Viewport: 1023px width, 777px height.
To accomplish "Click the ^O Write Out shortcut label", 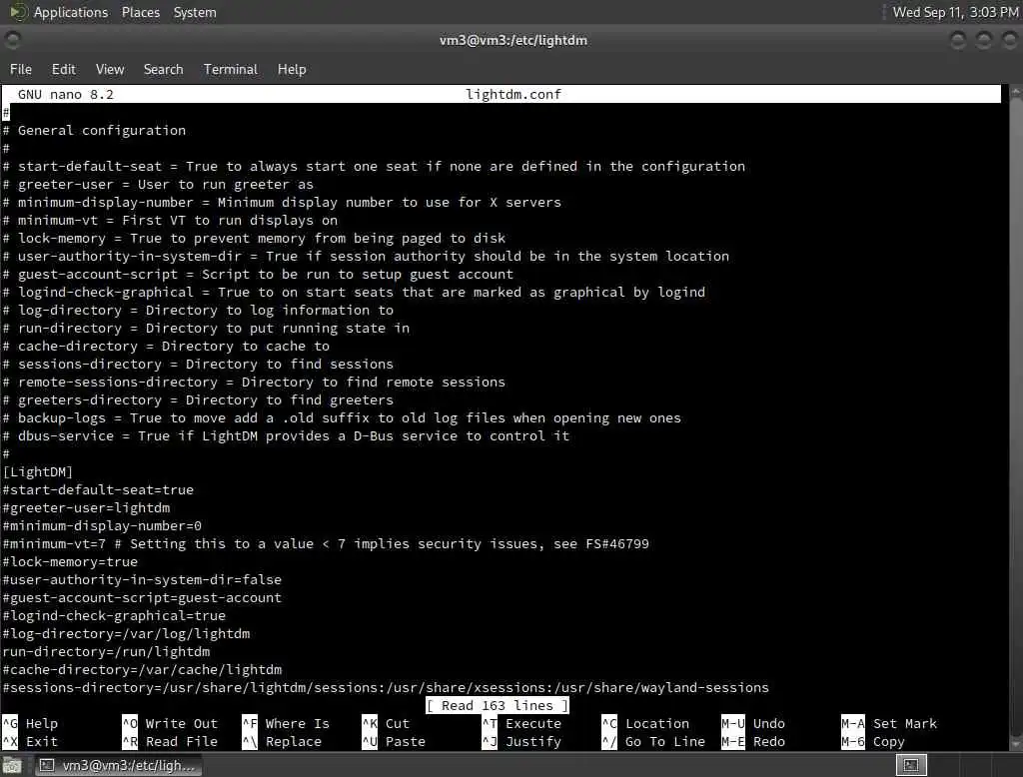I will coord(170,723).
